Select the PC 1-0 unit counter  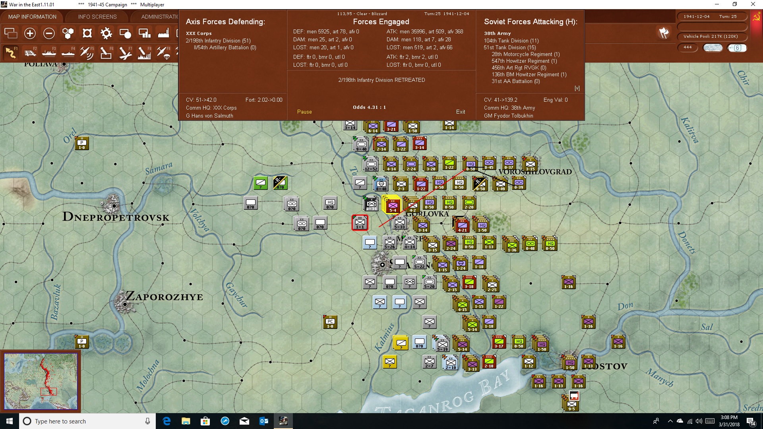tap(330, 322)
